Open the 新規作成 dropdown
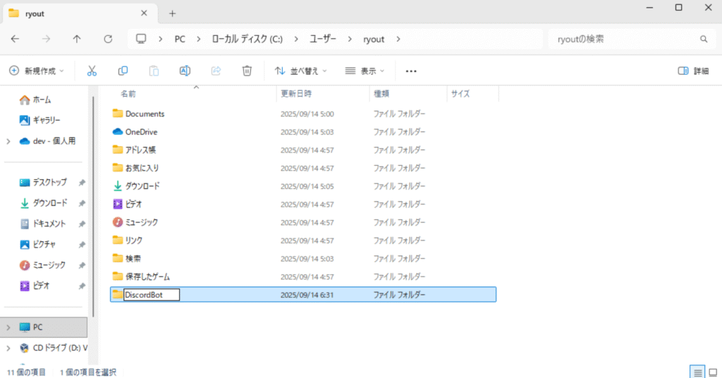722x378 pixels. click(x=36, y=71)
